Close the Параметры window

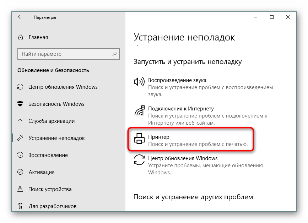[288, 17]
